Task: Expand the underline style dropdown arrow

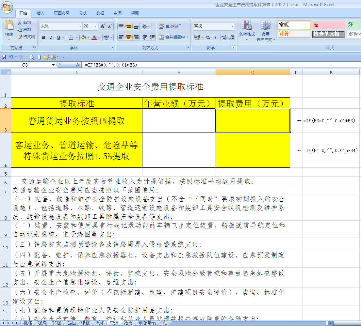Action: coord(64,38)
